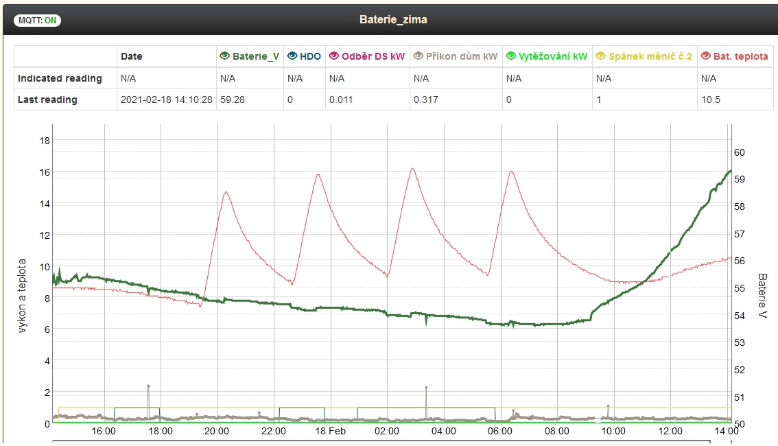Image resolution: width=778 pixels, height=446 pixels.
Task: Click the HDO column label text
Action: coord(310,56)
